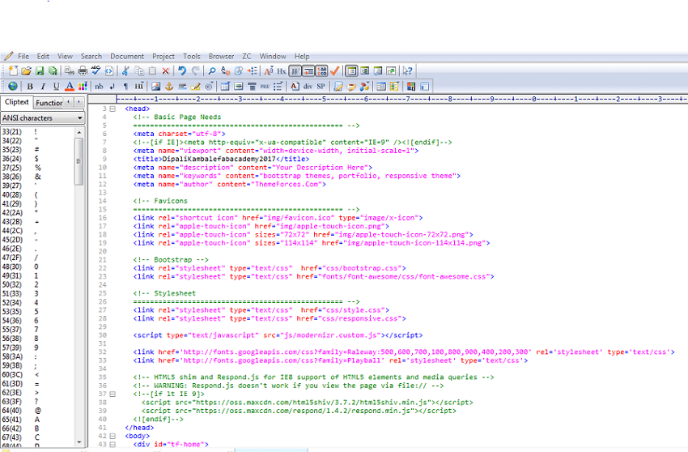Image resolution: width=688 pixels, height=452 pixels.
Task: Undo the last edit
Action: click(x=182, y=70)
